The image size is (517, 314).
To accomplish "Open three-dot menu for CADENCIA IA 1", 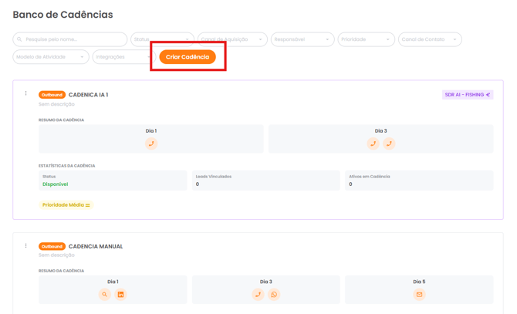I will (x=25, y=94).
